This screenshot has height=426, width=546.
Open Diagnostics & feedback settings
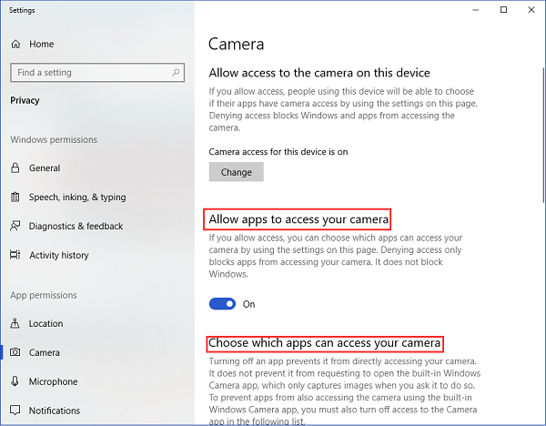click(x=76, y=227)
